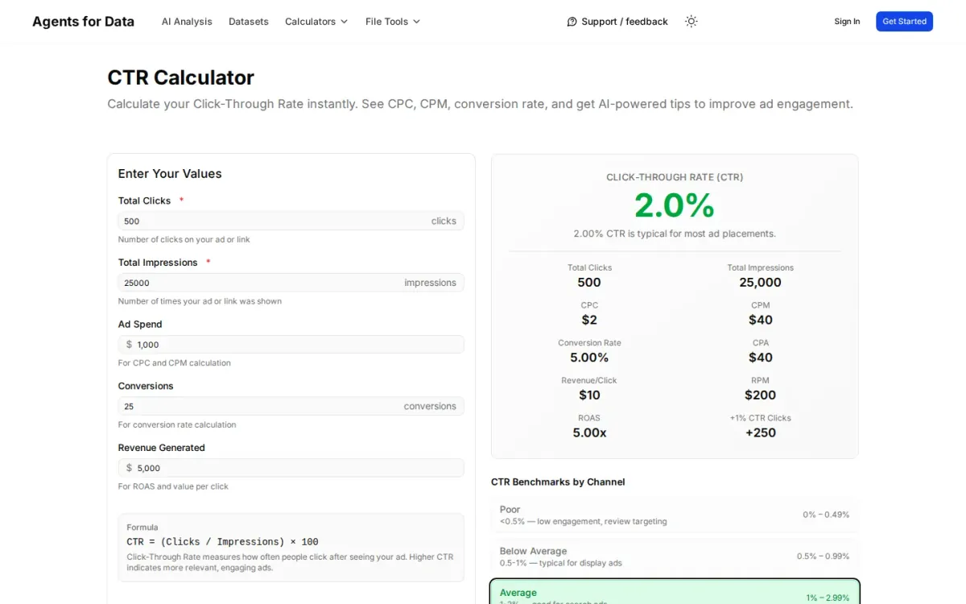Click the 0.5% – 0.99% range text
Image resolution: width=966 pixels, height=604 pixels.
point(823,556)
